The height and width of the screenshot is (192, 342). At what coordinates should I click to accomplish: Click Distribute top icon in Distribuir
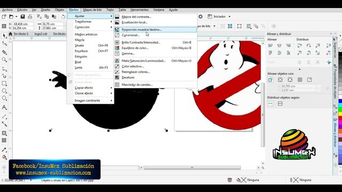(x=299, y=53)
